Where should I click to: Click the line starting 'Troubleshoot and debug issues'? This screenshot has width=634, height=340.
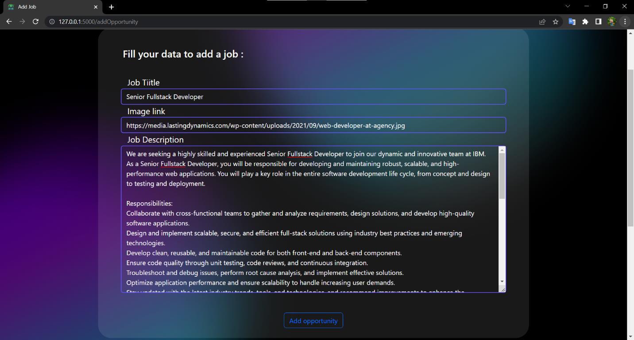[265, 273]
